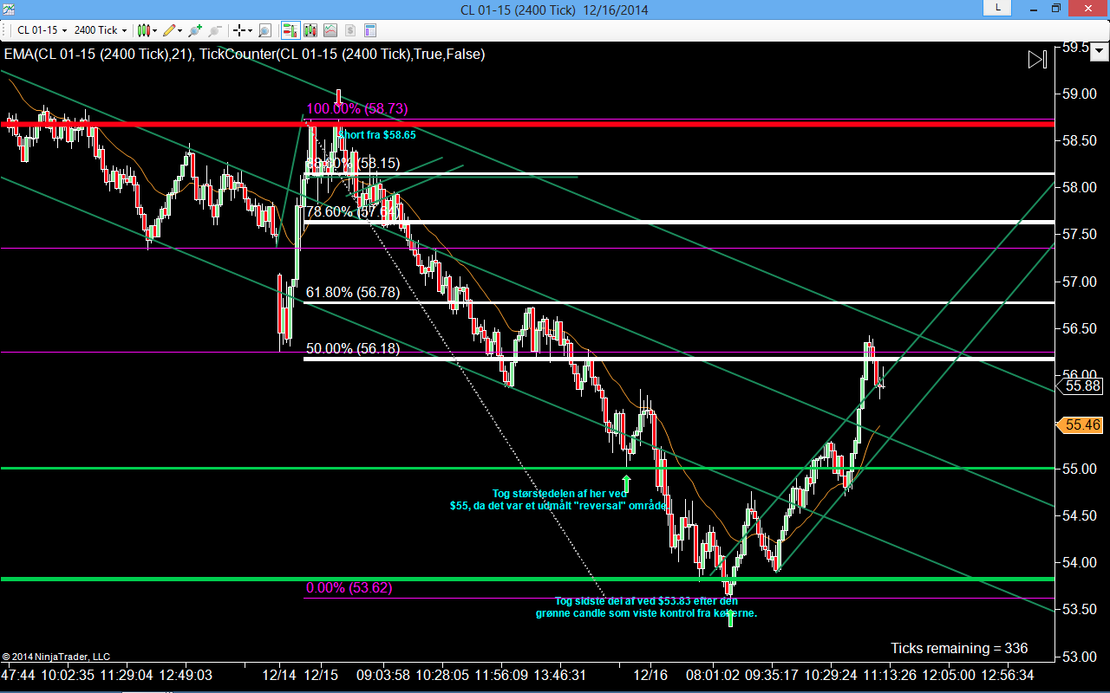Select the pencil drawing tools icon
The image size is (1110, 693).
pos(168,30)
